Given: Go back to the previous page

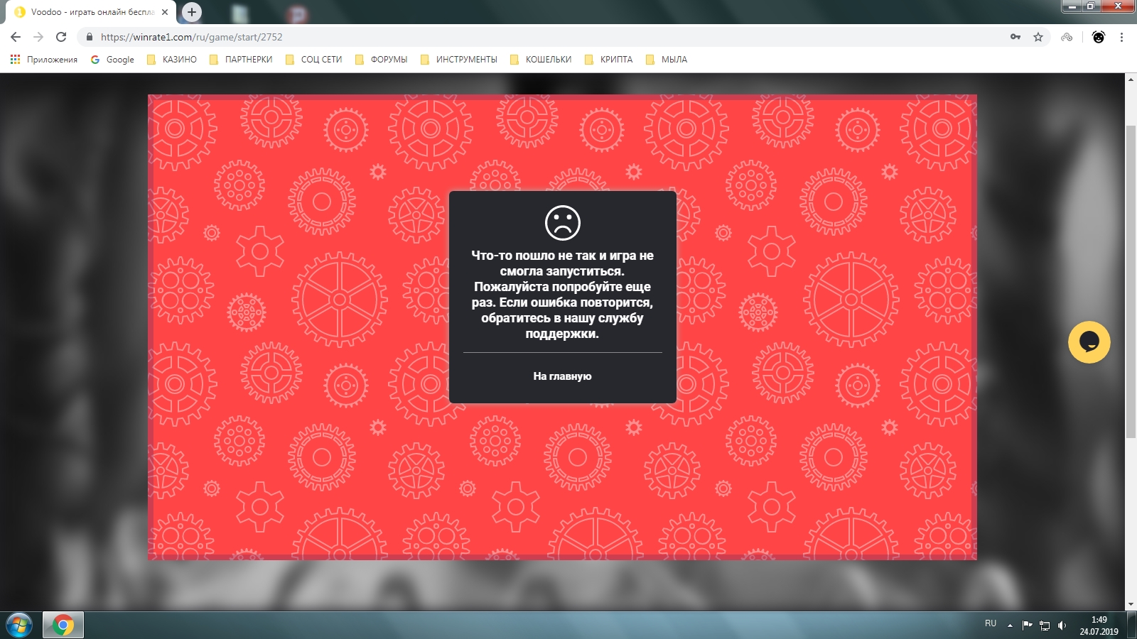Looking at the screenshot, I should click(x=16, y=37).
